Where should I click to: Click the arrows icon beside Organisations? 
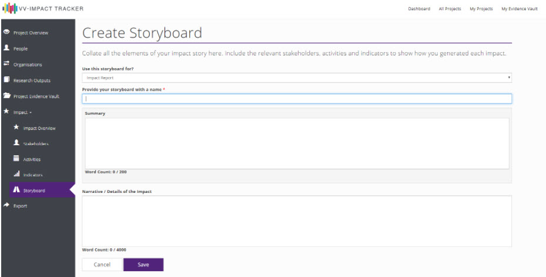6,64
